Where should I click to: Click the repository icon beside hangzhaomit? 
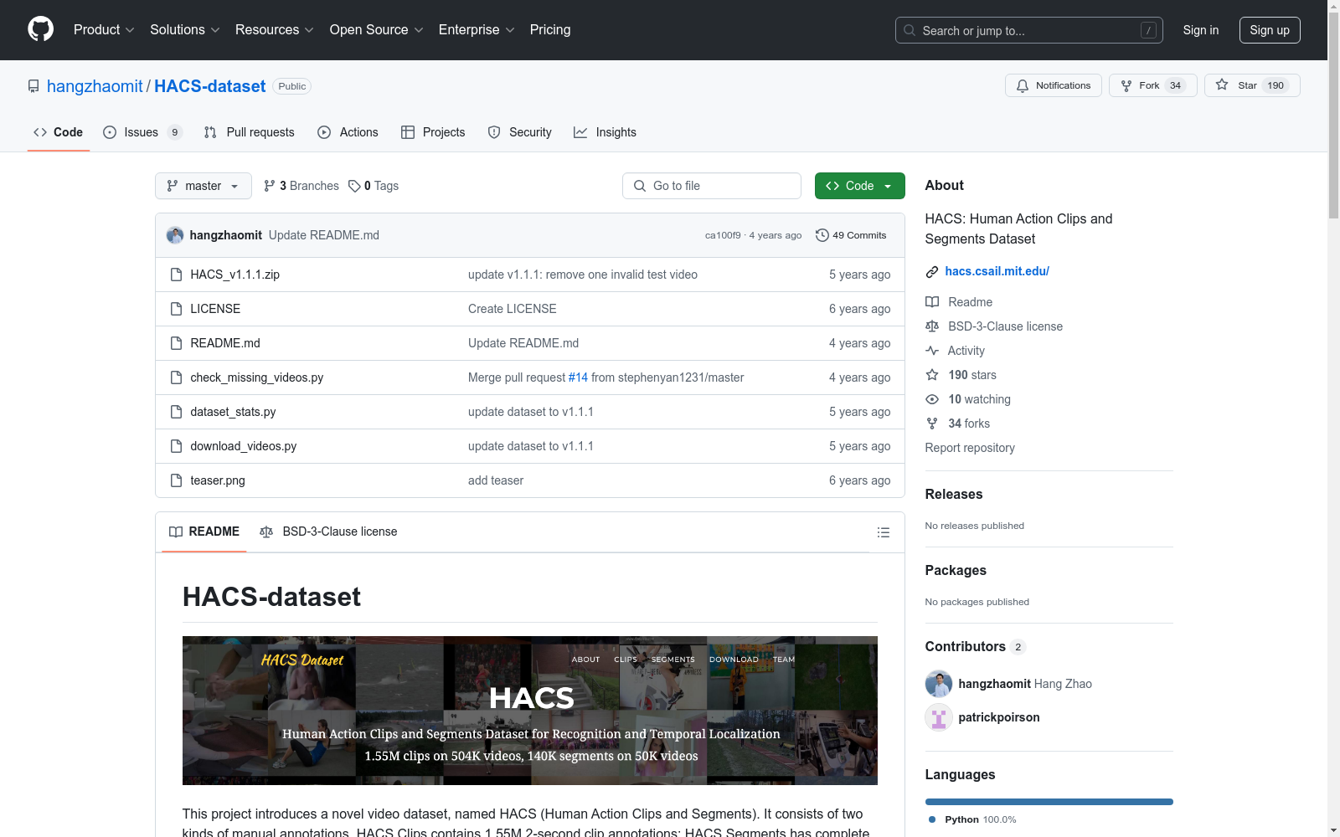point(33,86)
